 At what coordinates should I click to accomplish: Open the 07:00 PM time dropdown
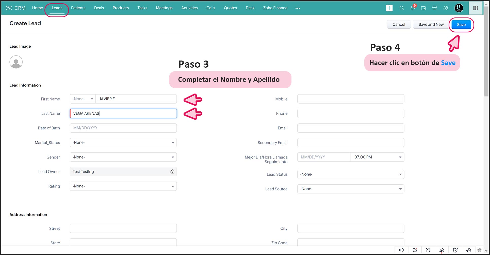coord(377,157)
